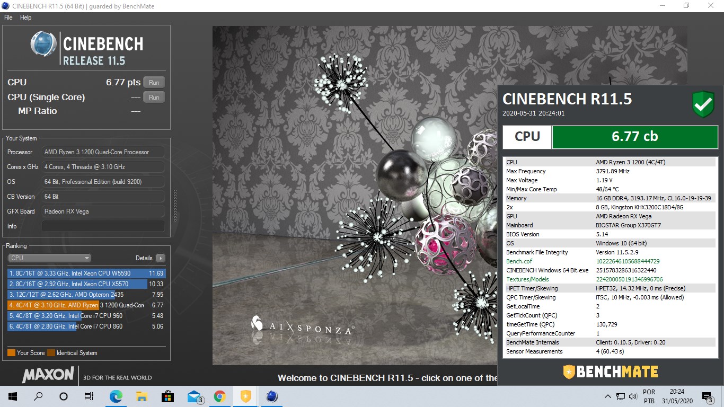This screenshot has width=724, height=407.
Task: Open File Explorer from taskbar
Action: click(142, 396)
